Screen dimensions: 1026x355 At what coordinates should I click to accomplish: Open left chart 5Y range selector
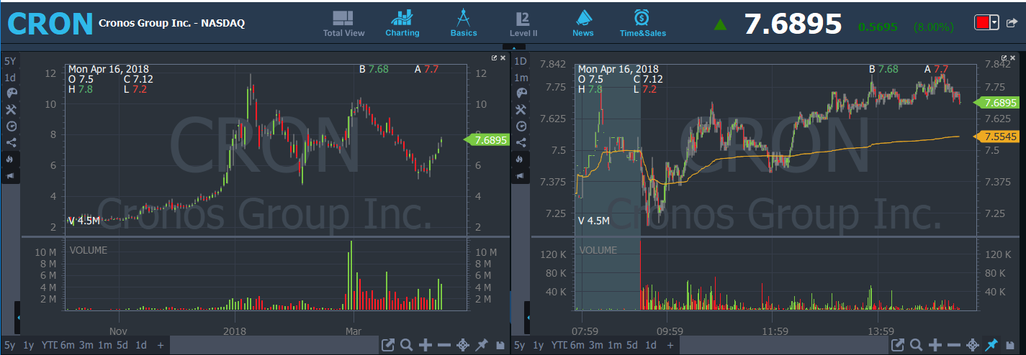(x=10, y=60)
